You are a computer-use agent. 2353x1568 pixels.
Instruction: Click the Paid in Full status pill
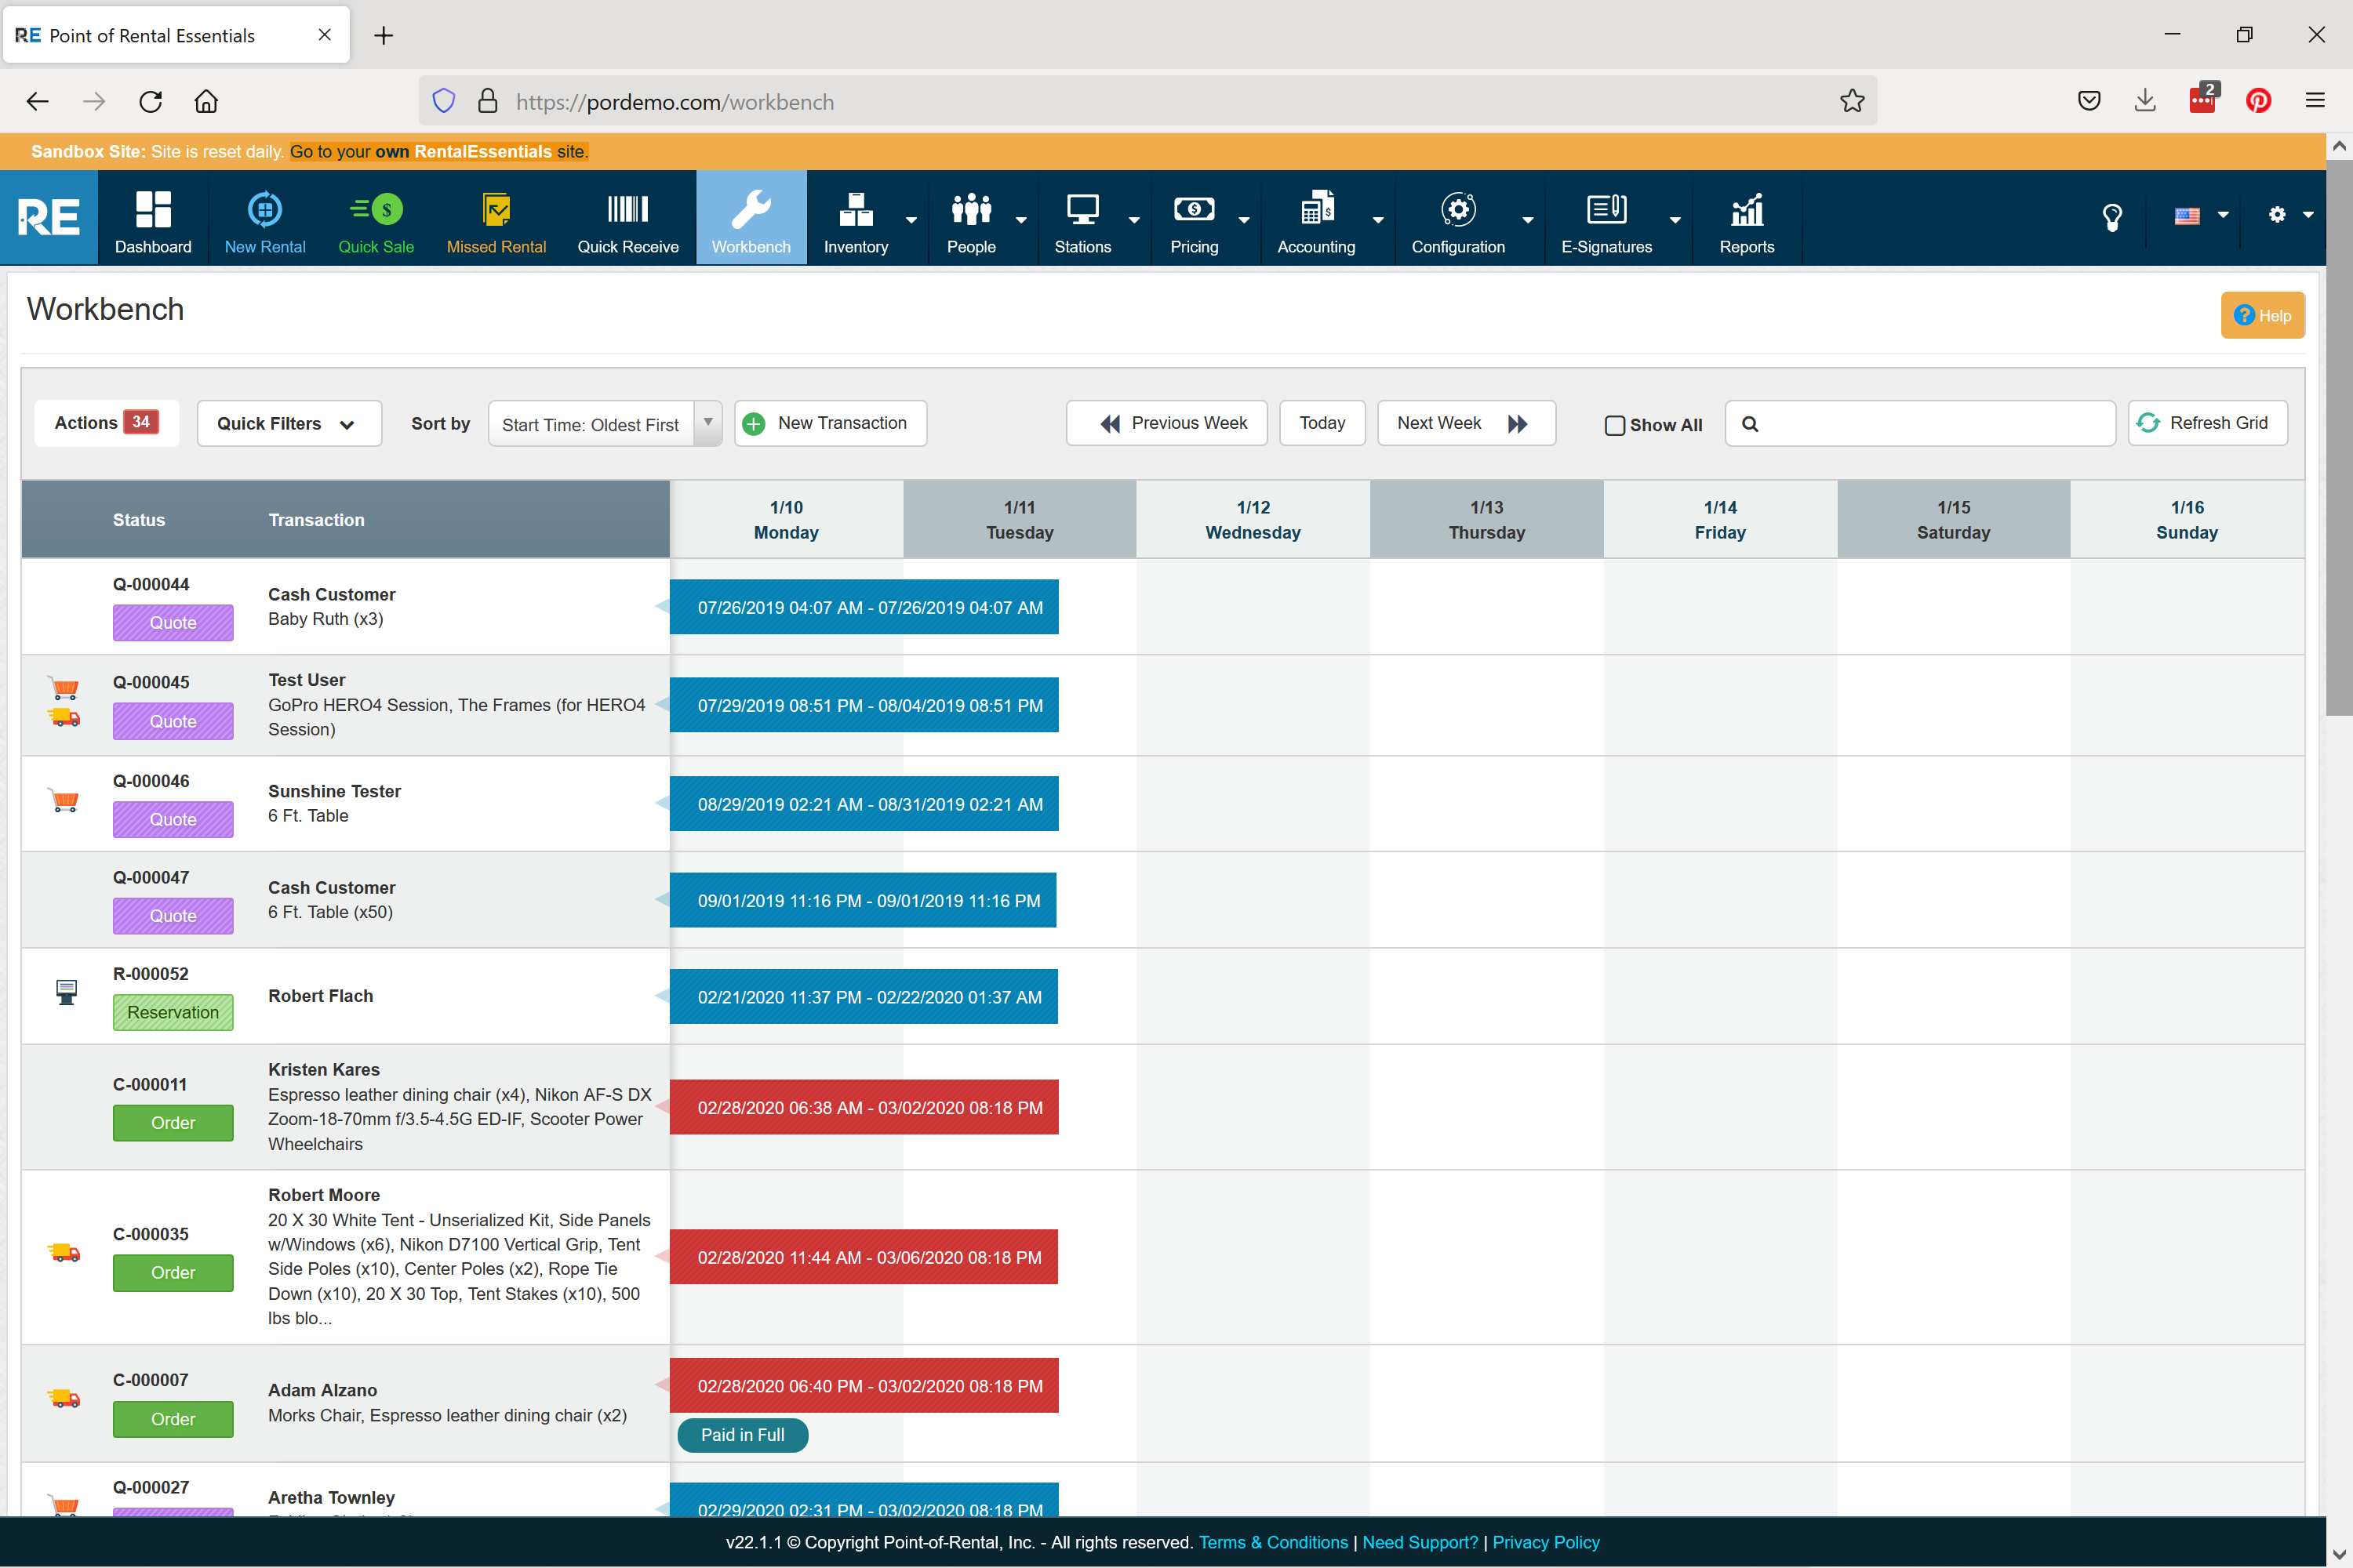click(x=742, y=1435)
